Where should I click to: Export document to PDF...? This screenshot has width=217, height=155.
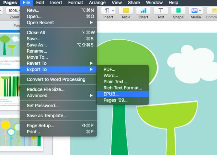[123, 69]
